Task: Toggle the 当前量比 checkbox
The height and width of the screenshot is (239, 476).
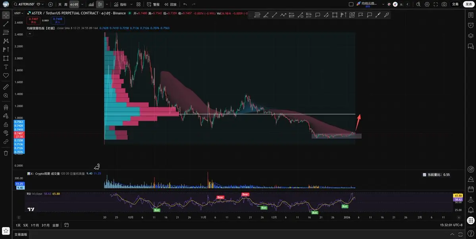Action: point(424,175)
